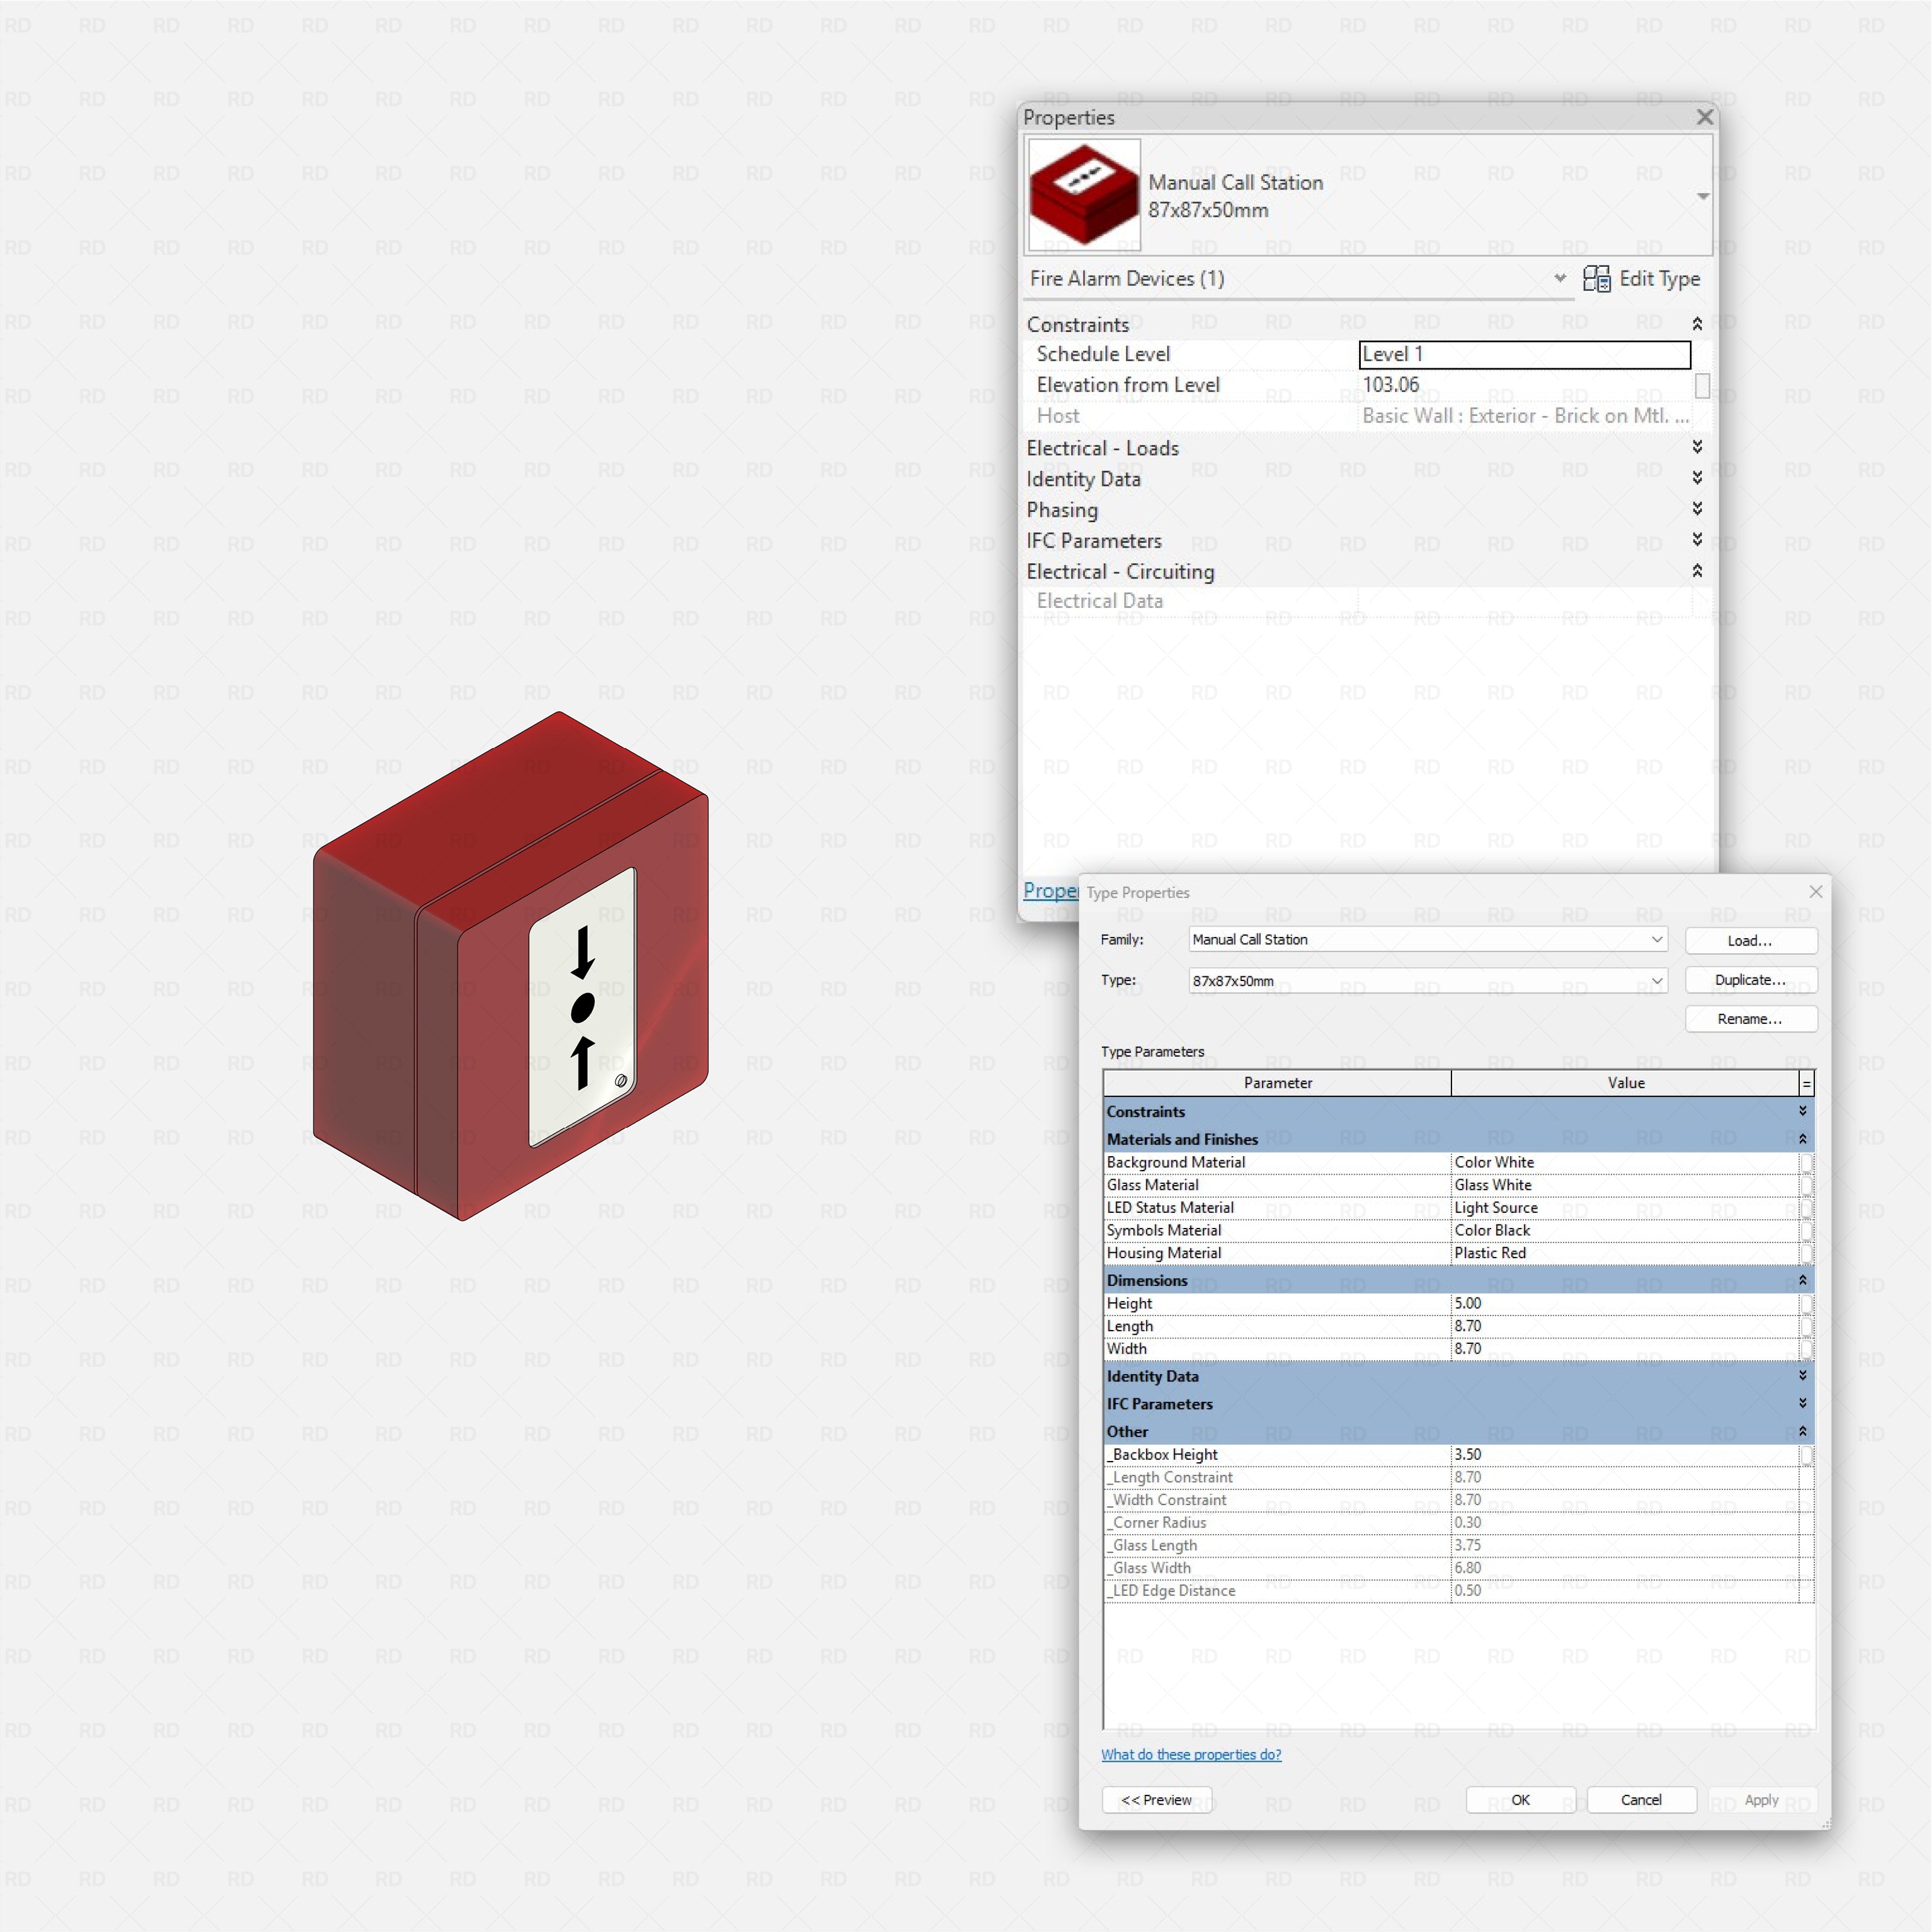The height and width of the screenshot is (1932, 1932).
Task: Expand the Phasing group
Action: 1697,509
